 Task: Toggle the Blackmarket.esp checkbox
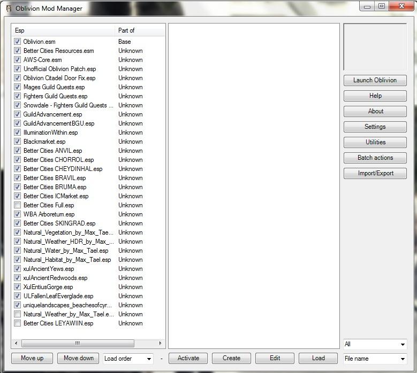[17, 141]
